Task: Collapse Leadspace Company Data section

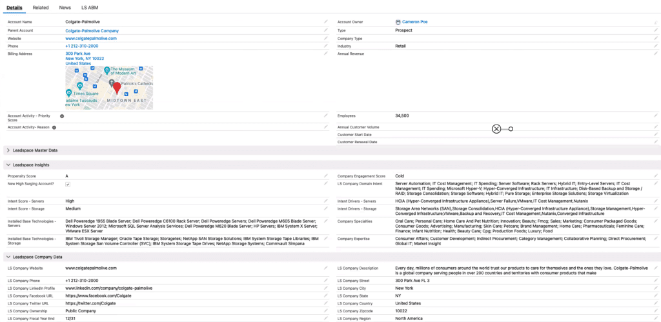Action: tap(8, 257)
